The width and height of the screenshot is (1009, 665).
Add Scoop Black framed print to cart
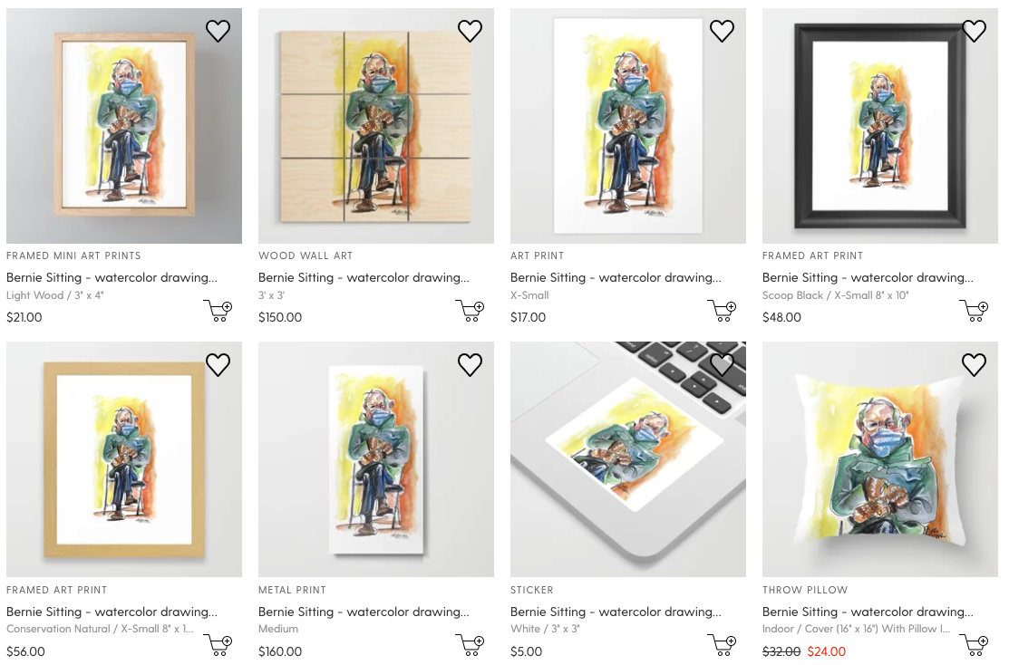coord(974,311)
